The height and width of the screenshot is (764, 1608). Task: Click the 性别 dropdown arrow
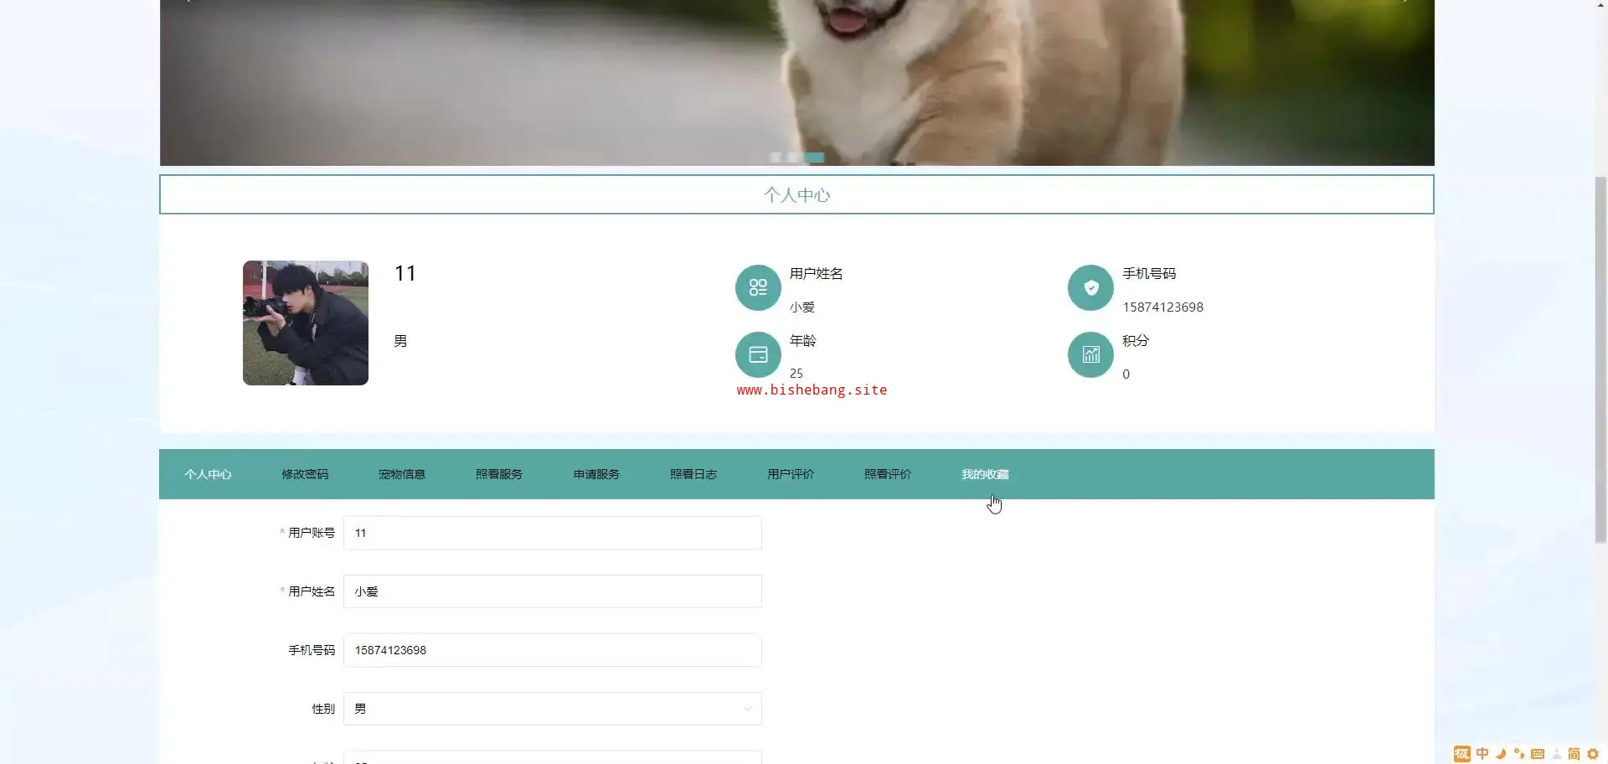[748, 709]
